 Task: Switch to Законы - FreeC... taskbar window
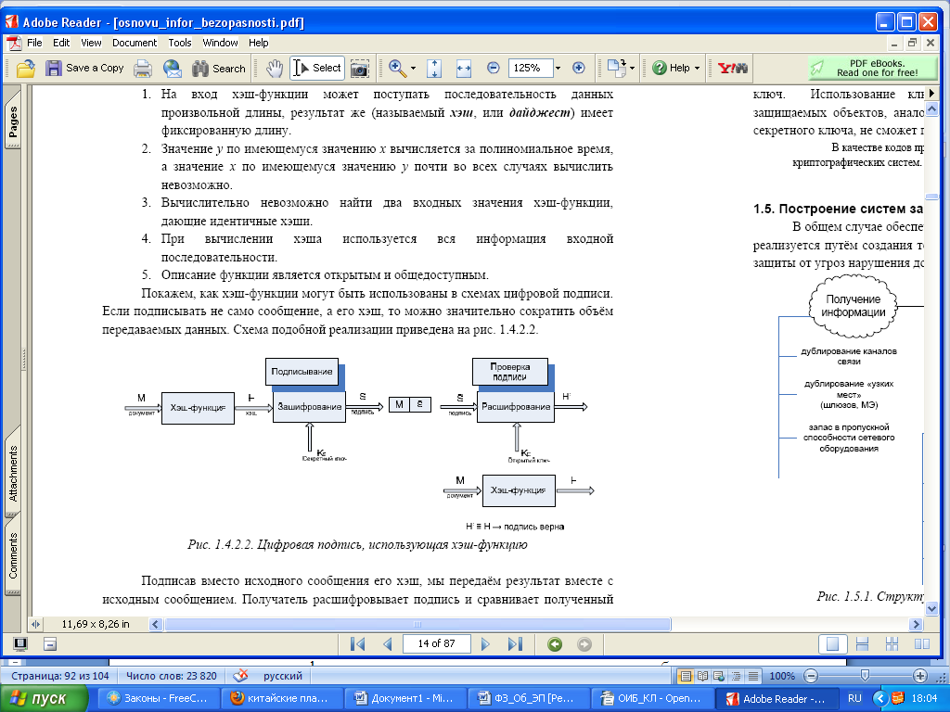[158, 698]
